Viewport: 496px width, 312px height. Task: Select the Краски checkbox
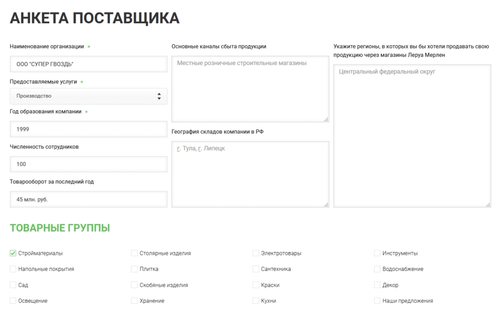coord(256,285)
